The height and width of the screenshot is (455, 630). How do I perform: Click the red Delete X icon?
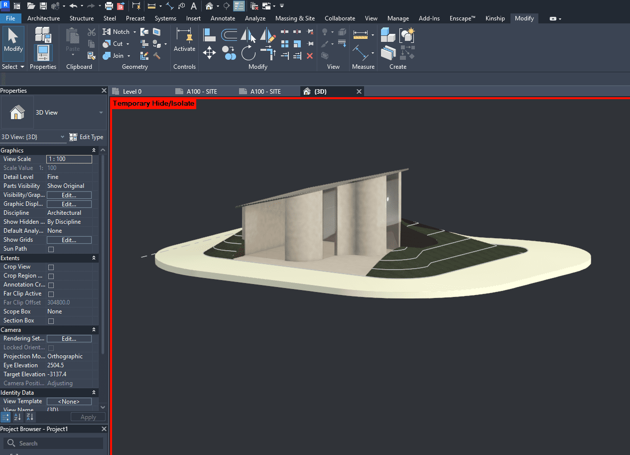pyautogui.click(x=310, y=56)
